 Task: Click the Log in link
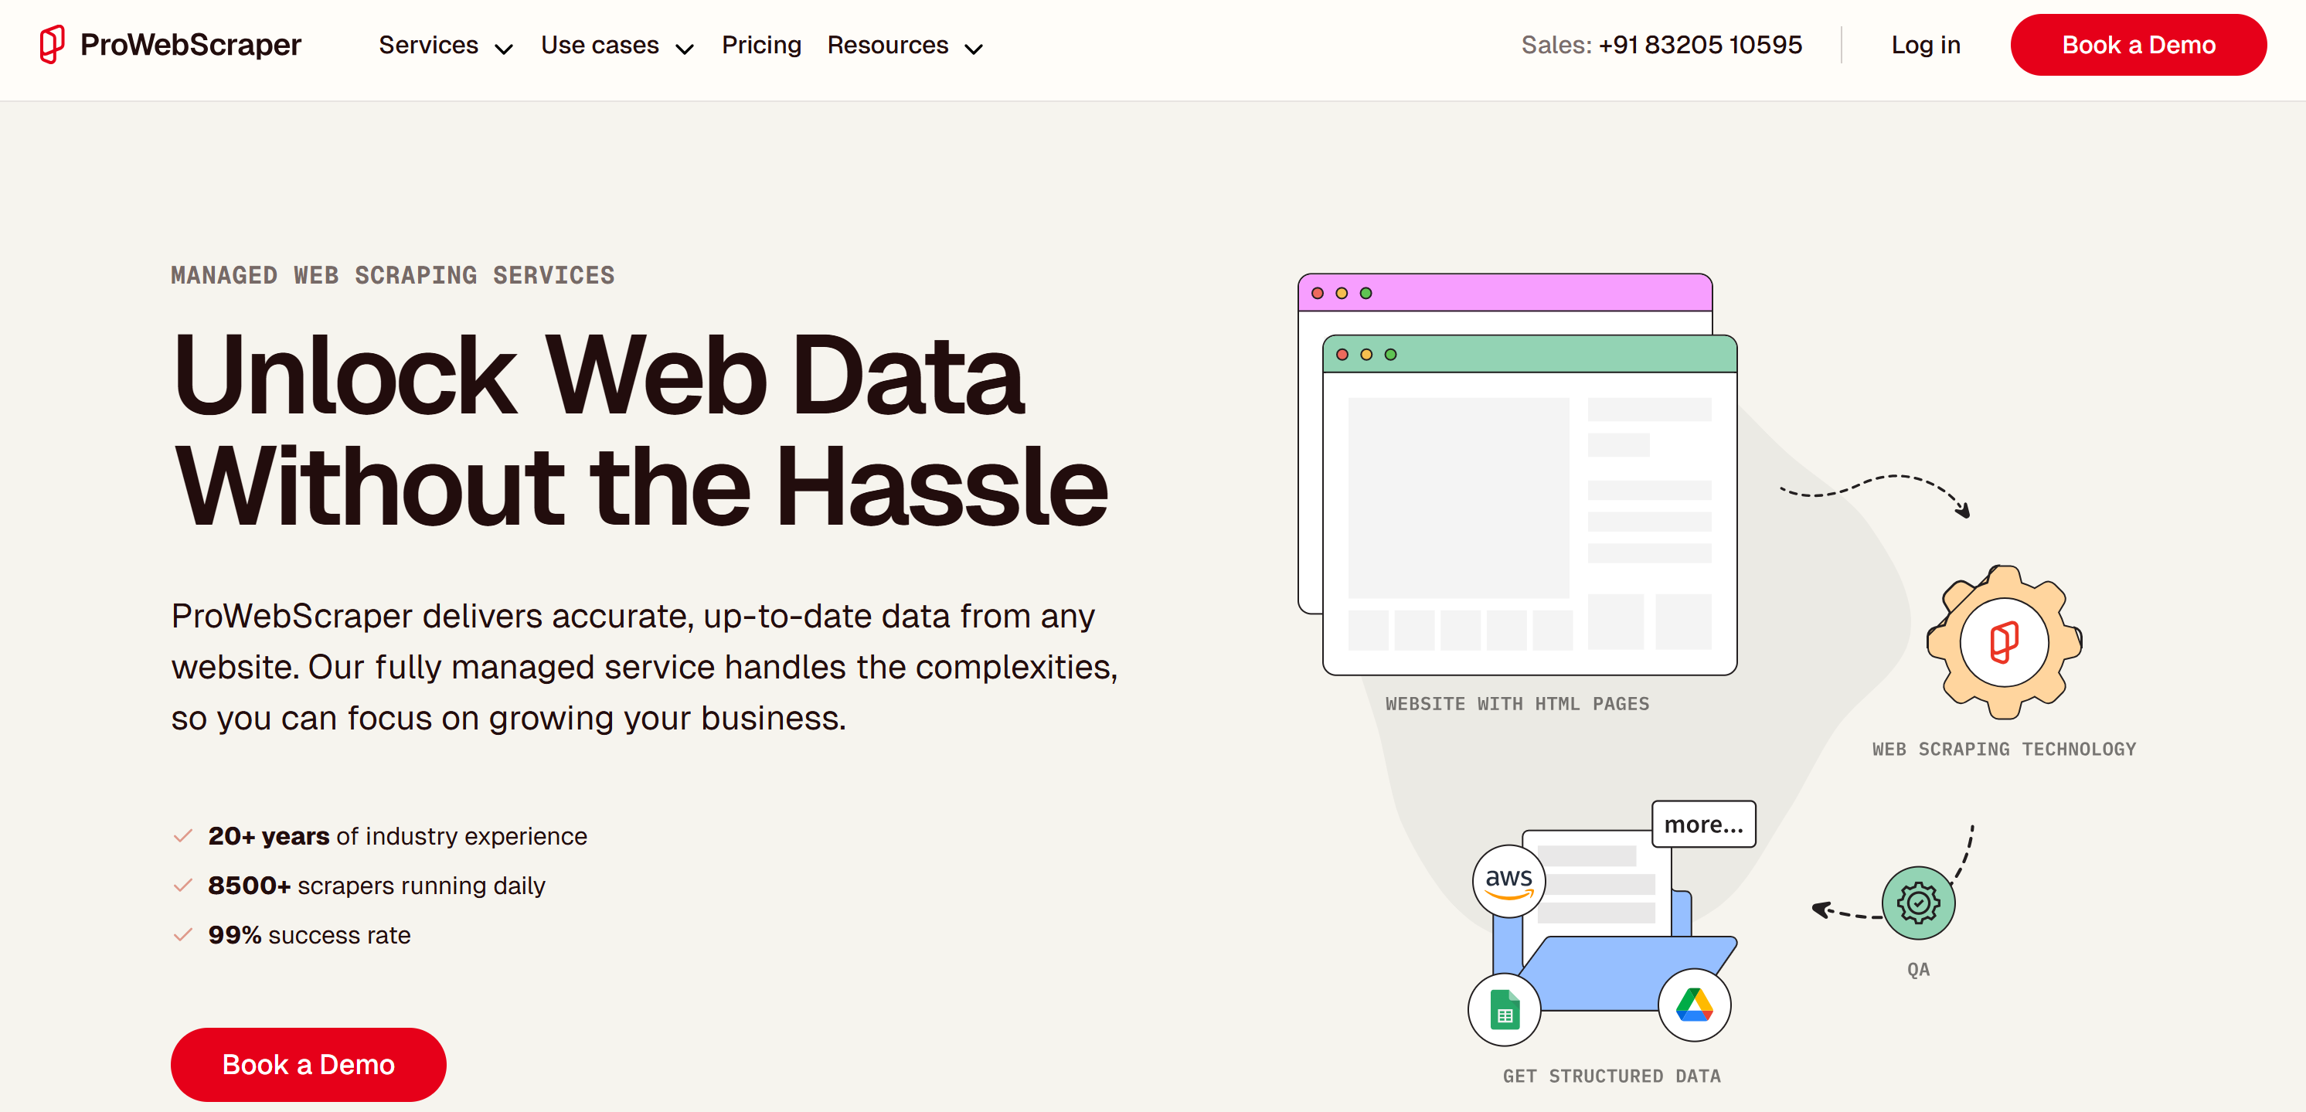pyautogui.click(x=1926, y=45)
